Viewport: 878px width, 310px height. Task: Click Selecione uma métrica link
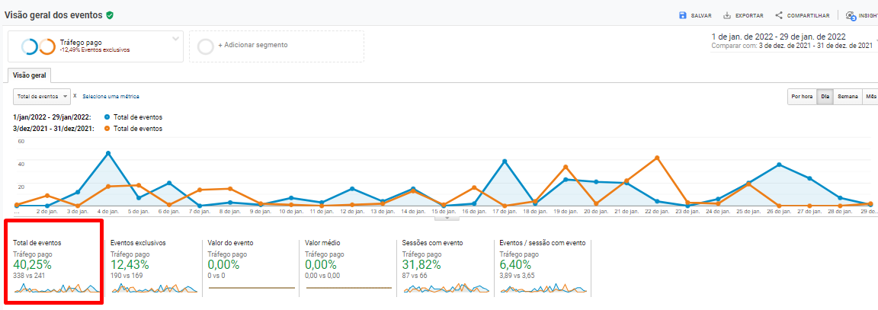pos(111,97)
